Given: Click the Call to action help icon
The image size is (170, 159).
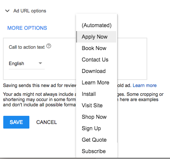Looking at the screenshot, I should [x=49, y=46].
